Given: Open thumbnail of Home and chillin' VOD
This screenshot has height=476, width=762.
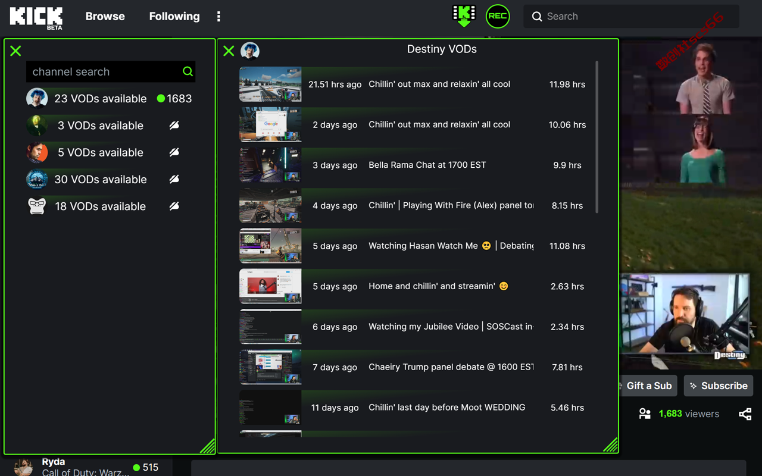Looking at the screenshot, I should (x=270, y=286).
